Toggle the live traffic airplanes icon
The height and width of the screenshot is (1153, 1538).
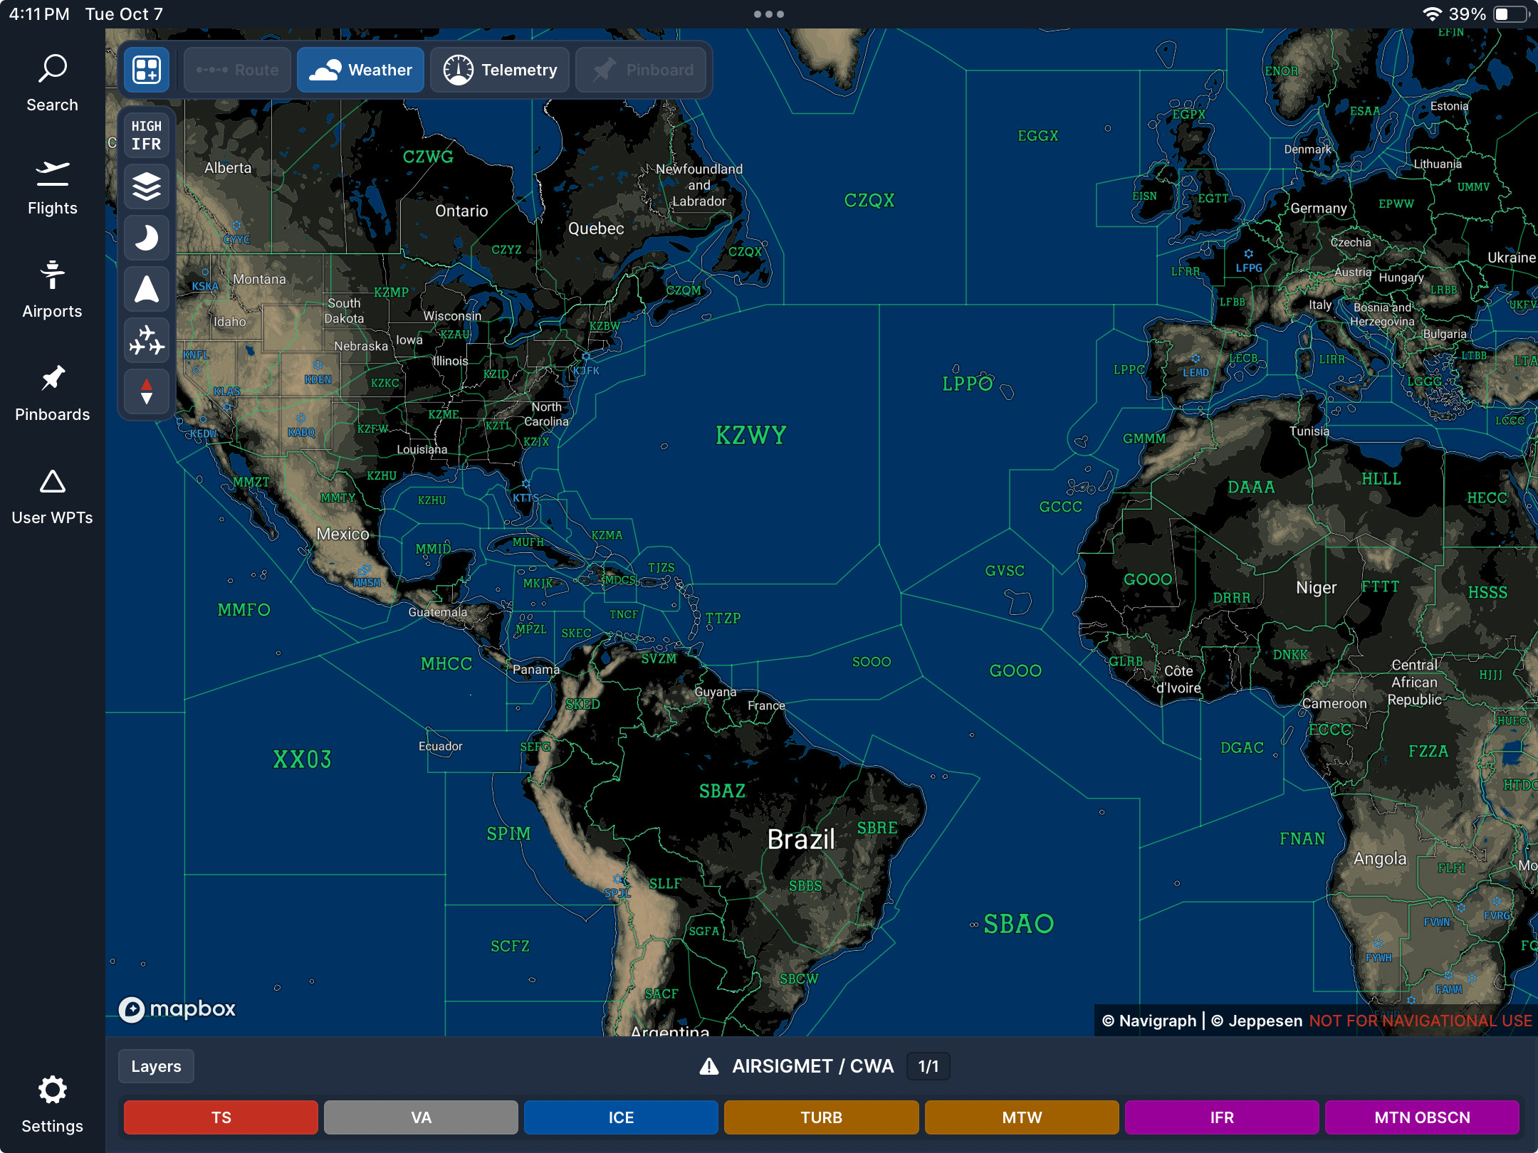click(x=147, y=340)
